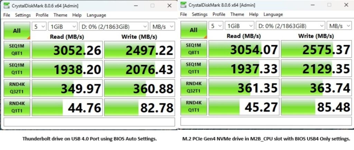Open test count dropdown (5) in right window
Screen dimensions: 354x150
[x=216, y=26]
